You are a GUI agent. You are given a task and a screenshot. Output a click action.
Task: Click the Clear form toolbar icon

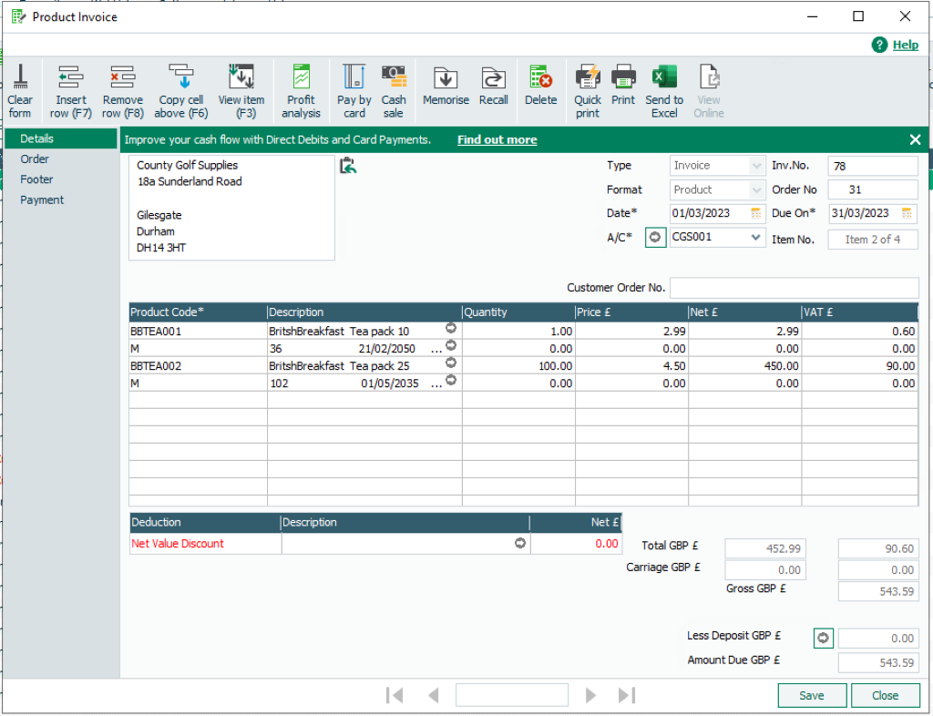20,91
